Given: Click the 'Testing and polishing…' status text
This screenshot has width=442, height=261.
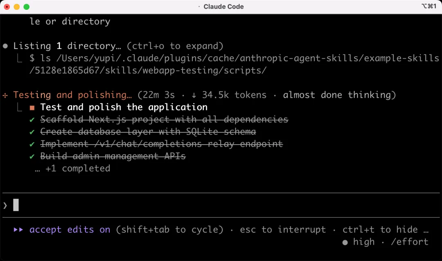Looking at the screenshot, I should [x=72, y=95].
